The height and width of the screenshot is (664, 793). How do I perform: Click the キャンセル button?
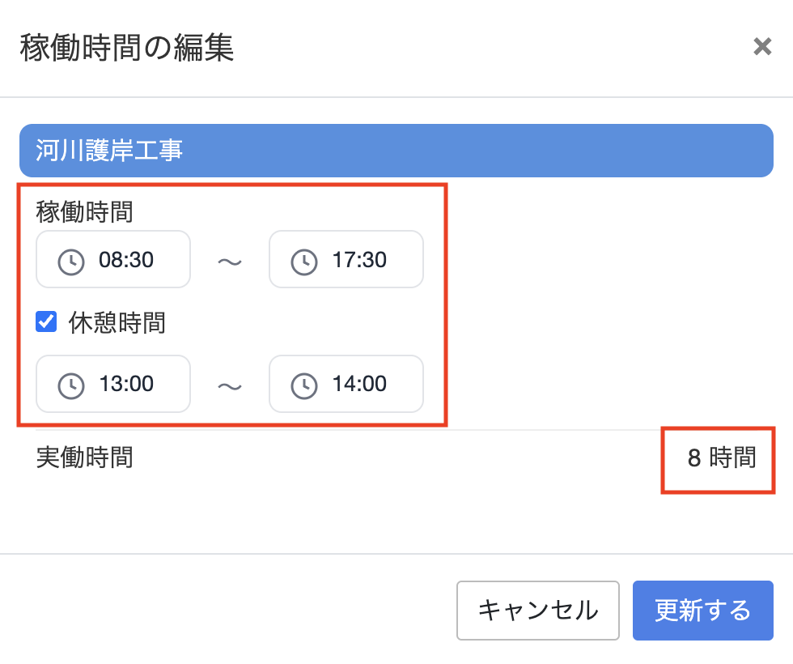coord(538,611)
